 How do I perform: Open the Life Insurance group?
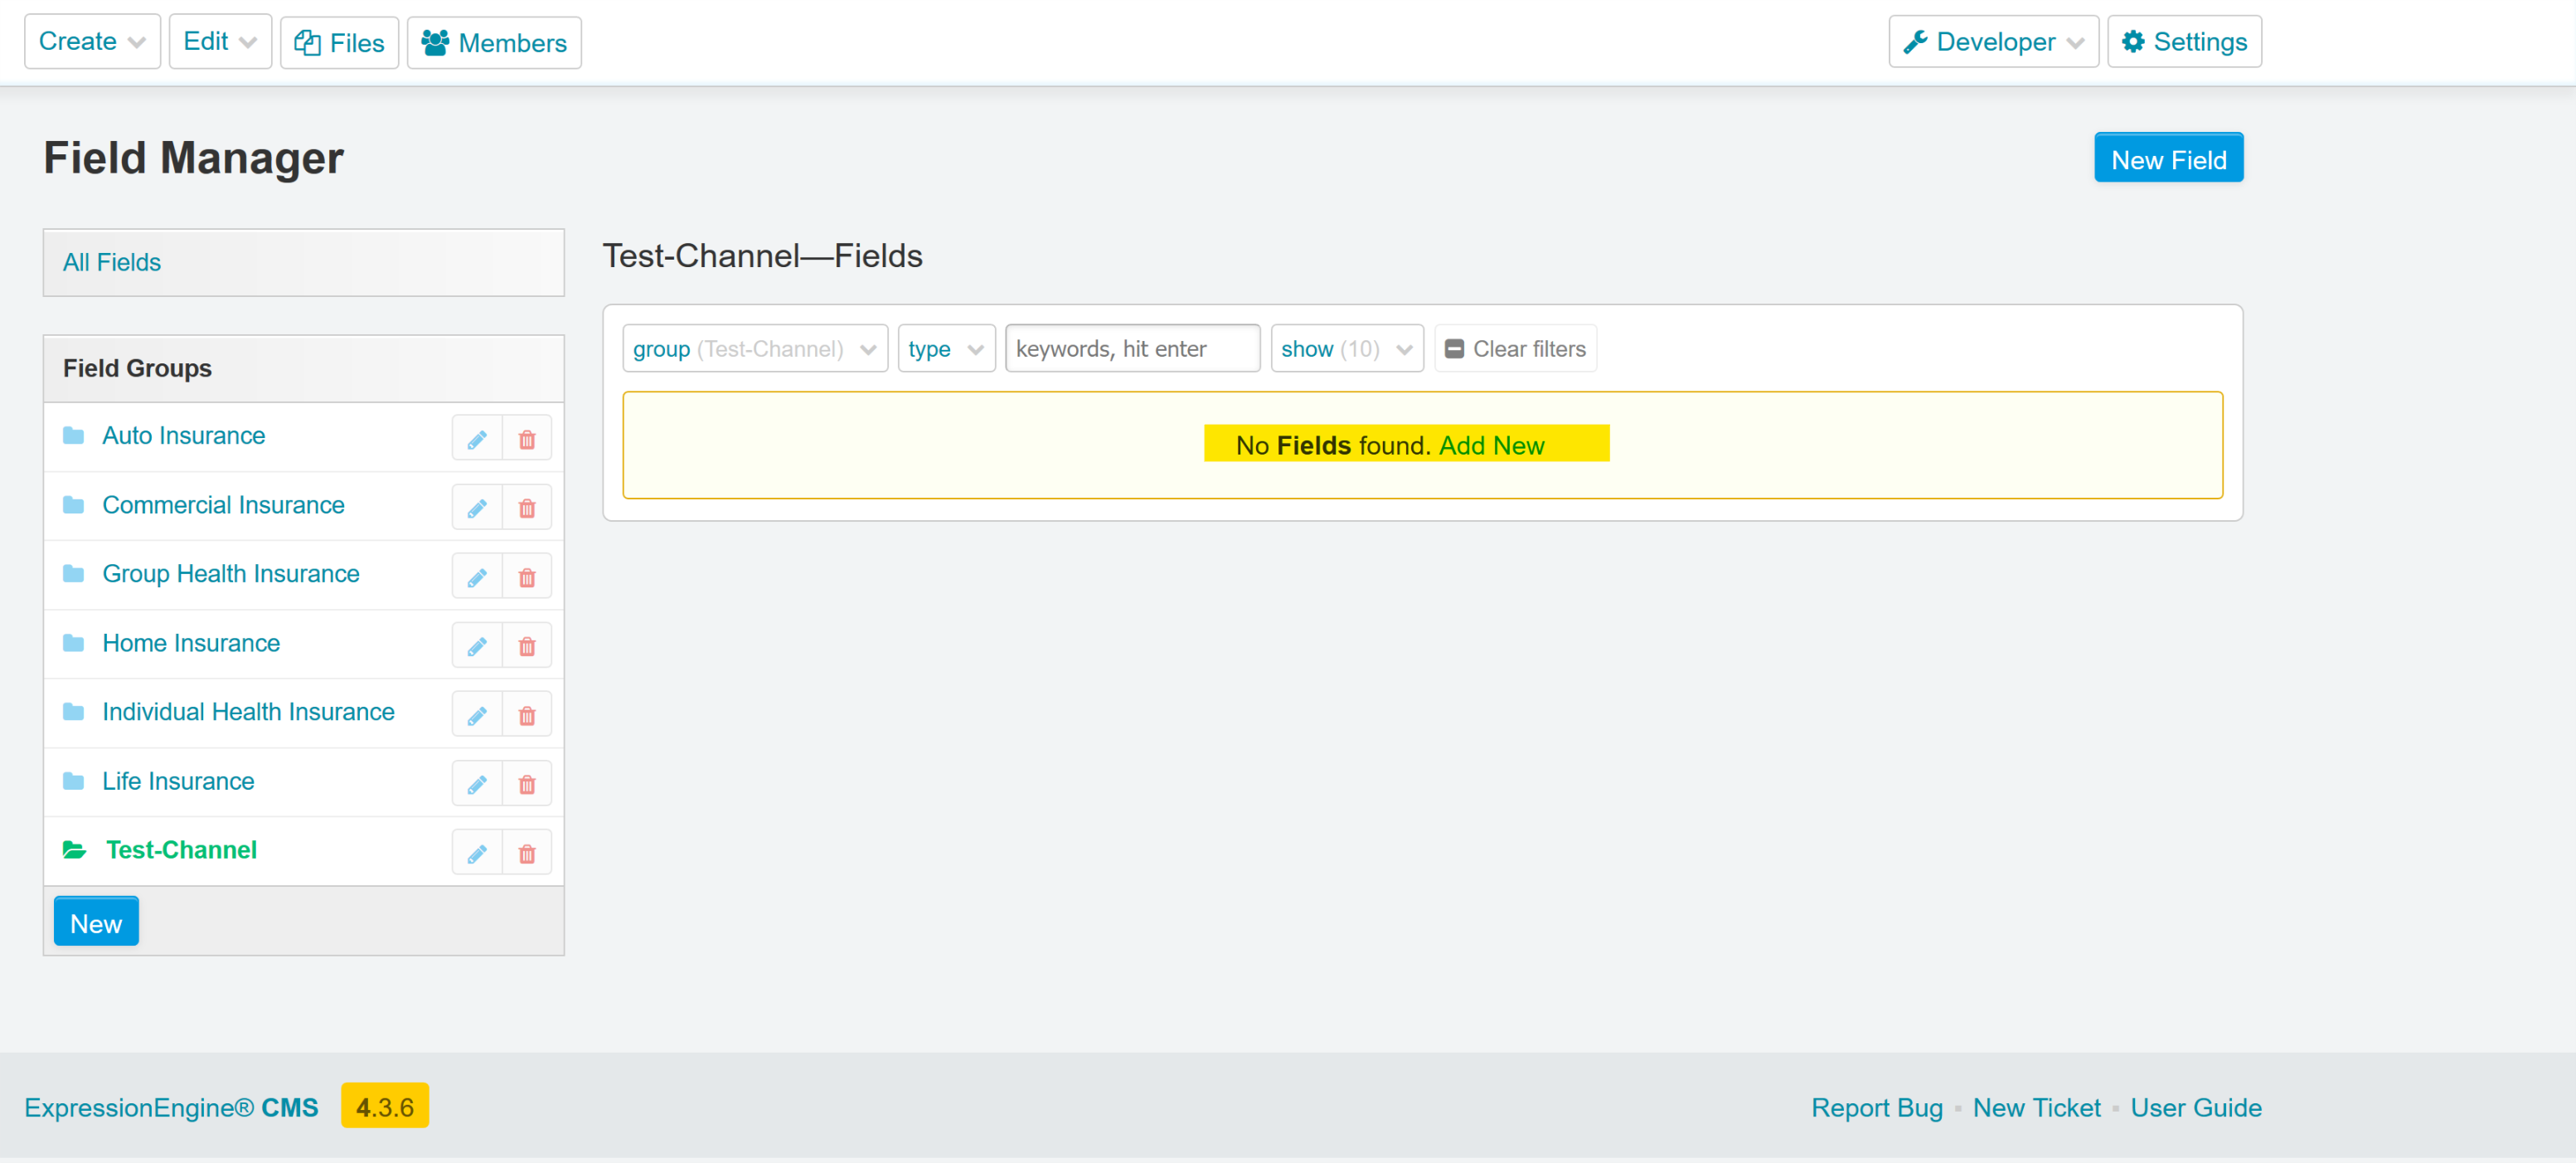pyautogui.click(x=178, y=781)
